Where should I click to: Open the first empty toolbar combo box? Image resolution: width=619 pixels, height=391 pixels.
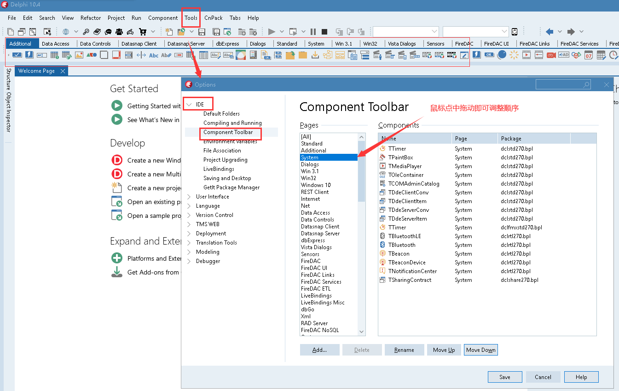click(x=406, y=31)
